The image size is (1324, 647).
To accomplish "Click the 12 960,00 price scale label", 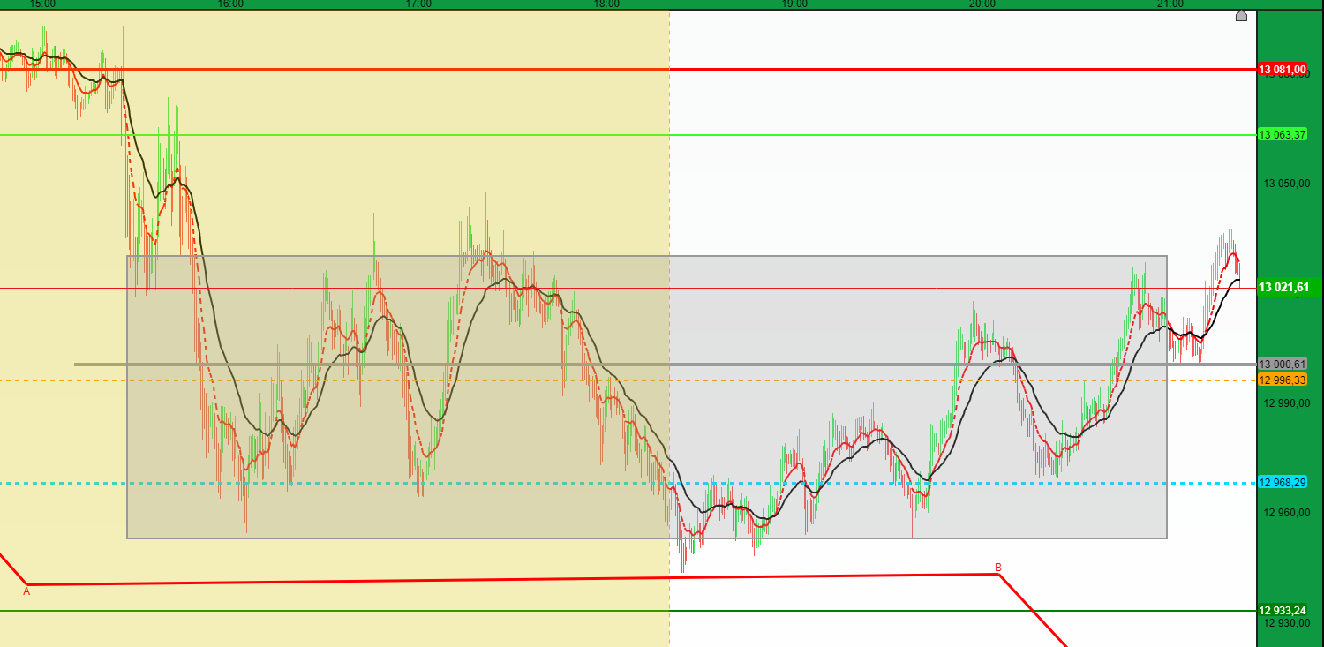I will 1288,513.
